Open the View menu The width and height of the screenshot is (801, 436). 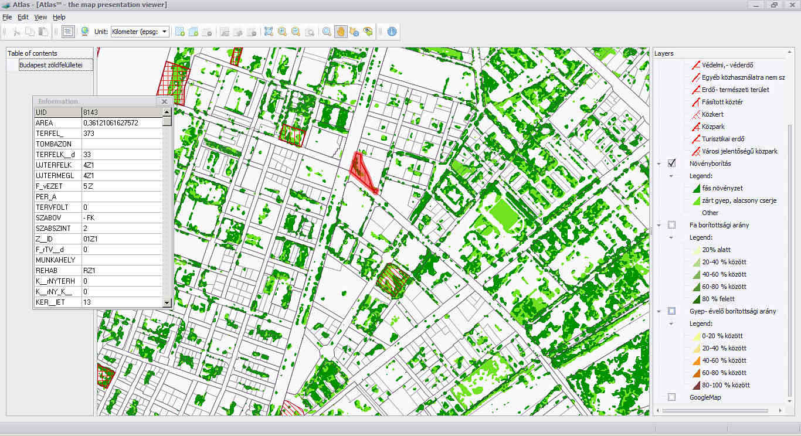40,18
